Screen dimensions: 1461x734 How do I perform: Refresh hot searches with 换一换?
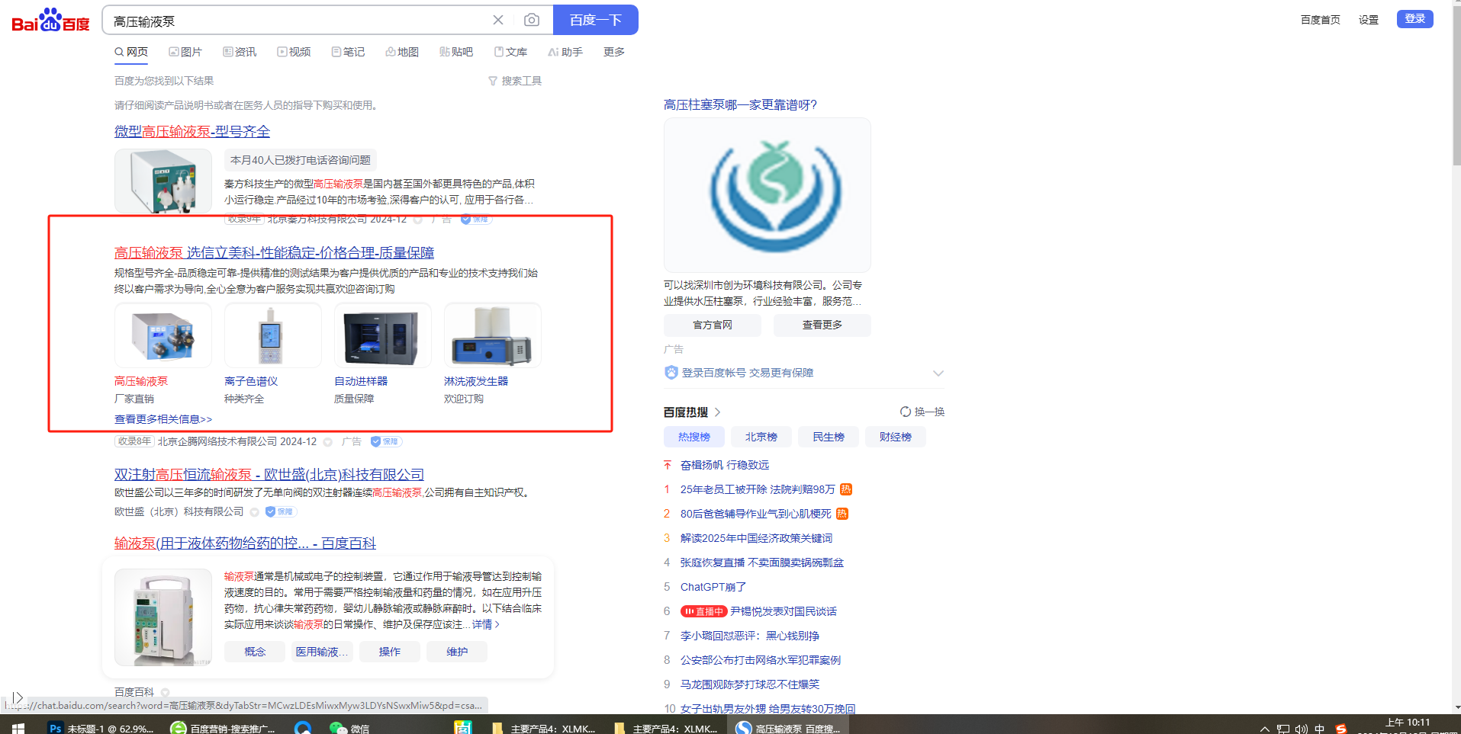click(922, 412)
